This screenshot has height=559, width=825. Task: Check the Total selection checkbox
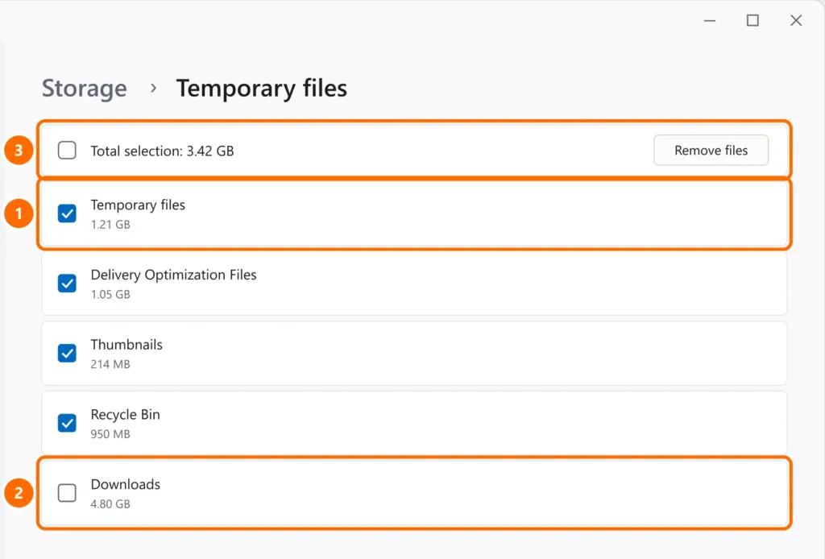[x=67, y=151]
